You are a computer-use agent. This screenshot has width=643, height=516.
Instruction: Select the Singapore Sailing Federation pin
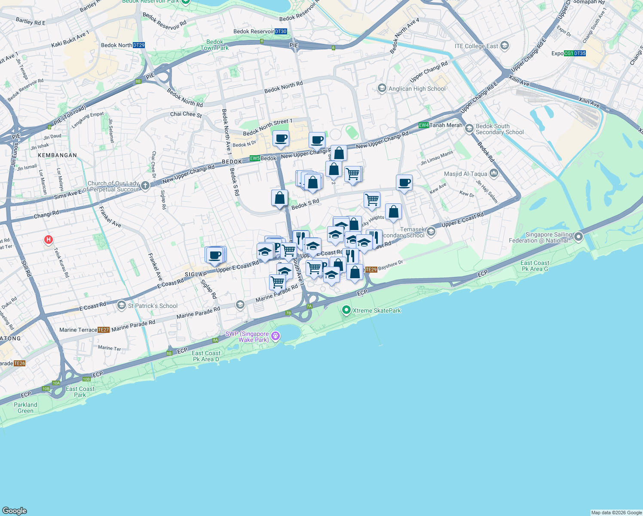pos(579,237)
